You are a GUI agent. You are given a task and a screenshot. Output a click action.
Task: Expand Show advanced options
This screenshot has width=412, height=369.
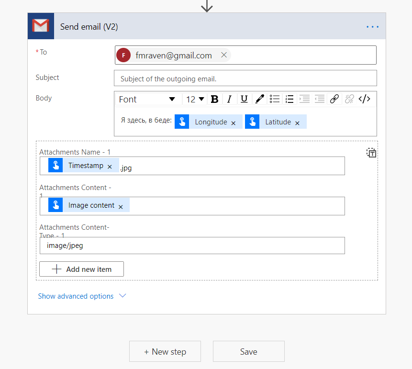[82, 296]
